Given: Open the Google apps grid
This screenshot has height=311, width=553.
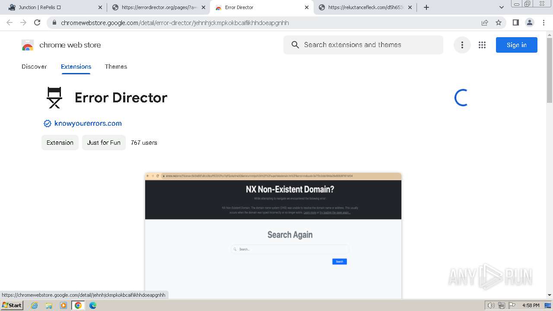Looking at the screenshot, I should [x=482, y=45].
